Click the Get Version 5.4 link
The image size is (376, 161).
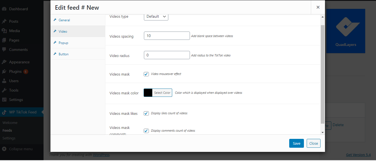point(358,155)
